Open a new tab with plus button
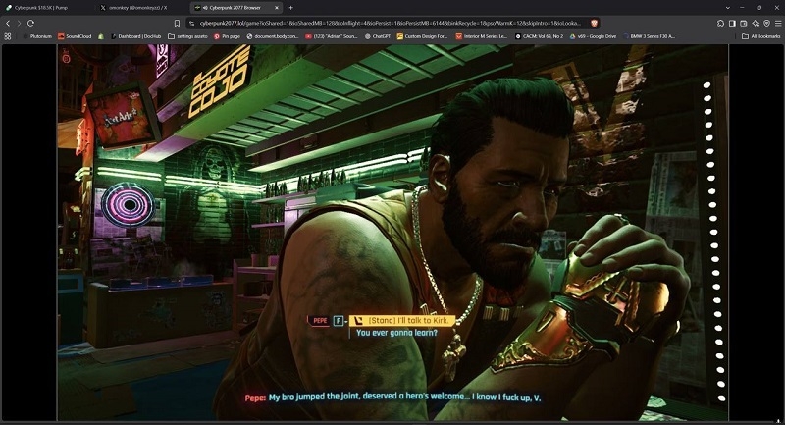 pyautogui.click(x=290, y=8)
